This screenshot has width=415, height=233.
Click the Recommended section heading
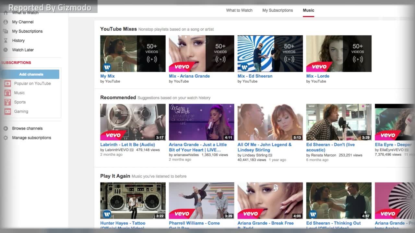(x=118, y=97)
